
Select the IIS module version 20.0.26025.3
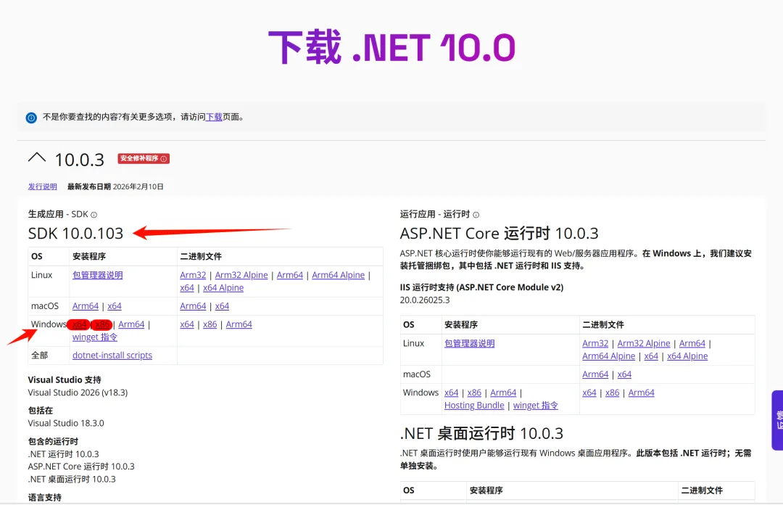(424, 300)
